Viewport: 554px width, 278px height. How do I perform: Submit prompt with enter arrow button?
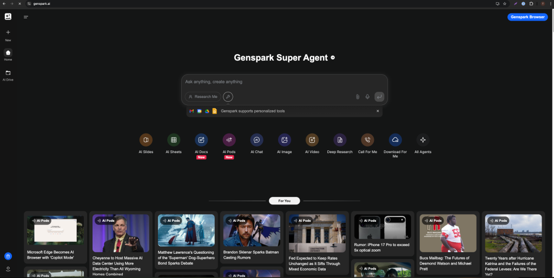379,96
